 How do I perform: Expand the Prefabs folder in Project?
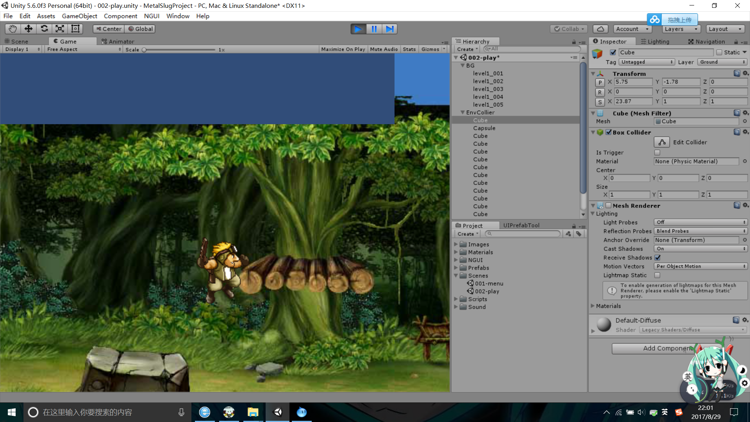(x=455, y=268)
